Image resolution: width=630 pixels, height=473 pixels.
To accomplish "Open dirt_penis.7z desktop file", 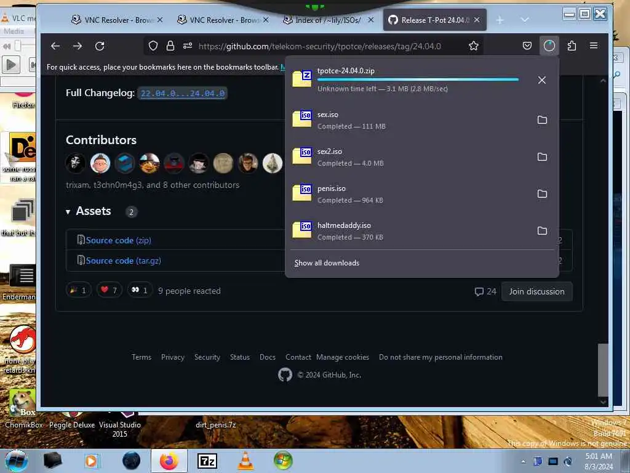I will (x=216, y=425).
